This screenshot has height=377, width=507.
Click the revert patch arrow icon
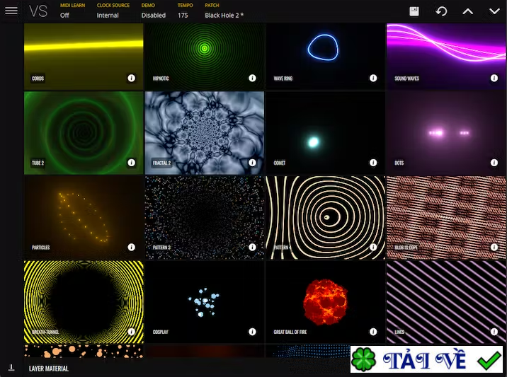tap(441, 11)
